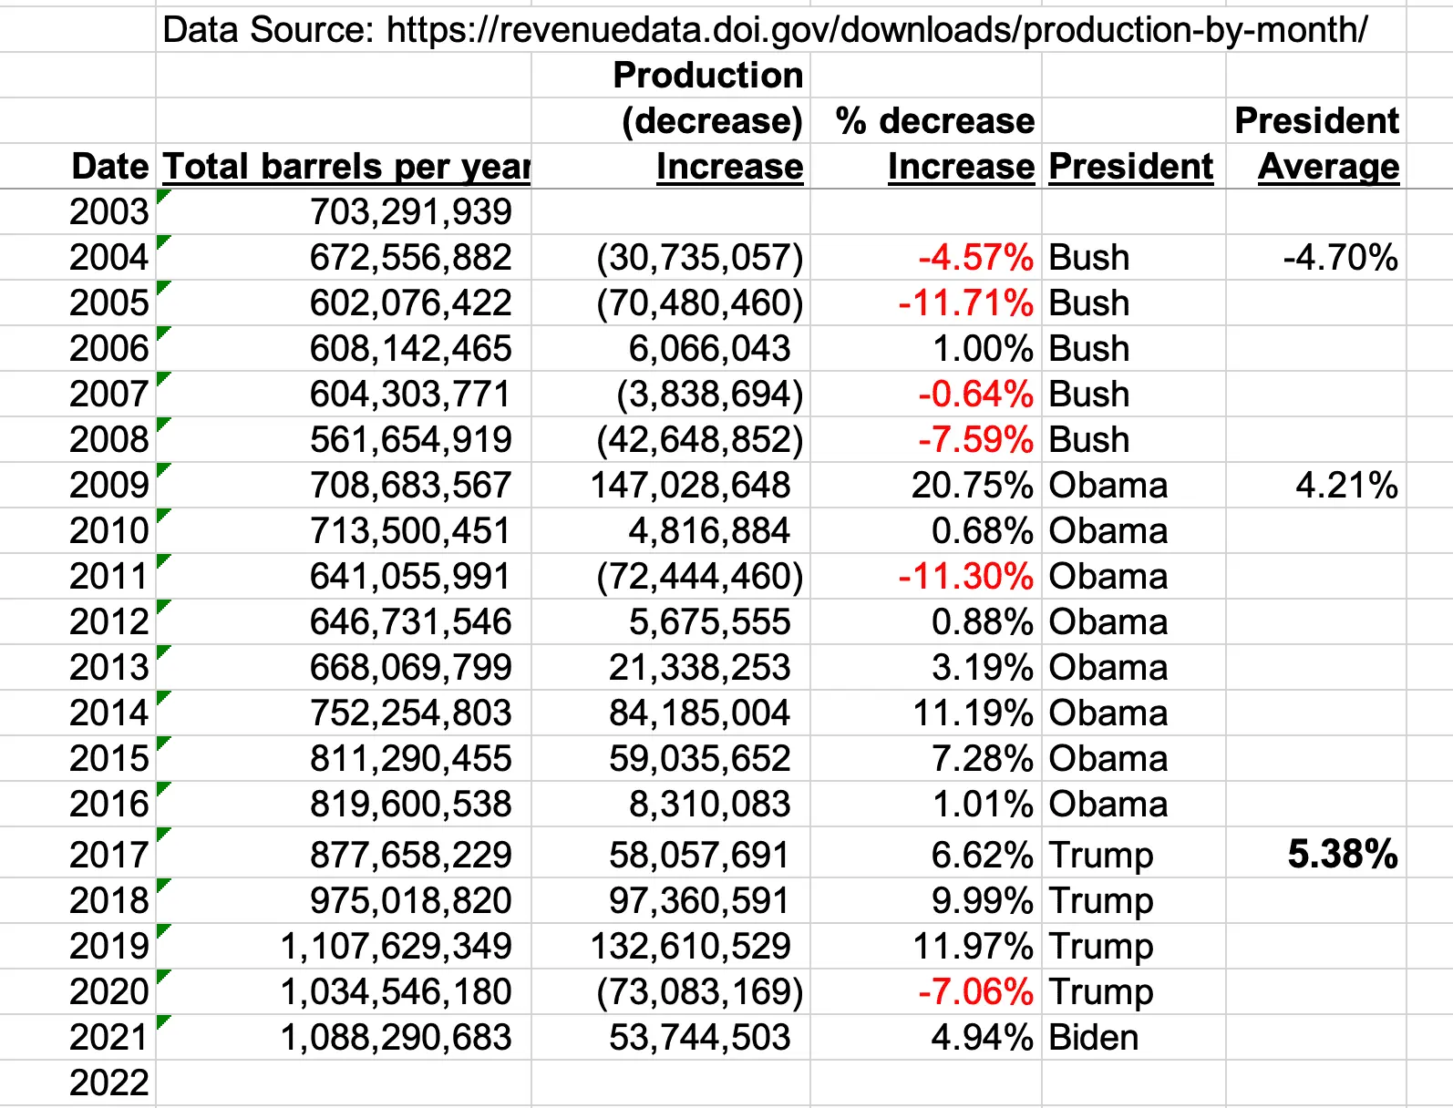Click the 2003 total barrels value 703,291,939

coord(410,212)
